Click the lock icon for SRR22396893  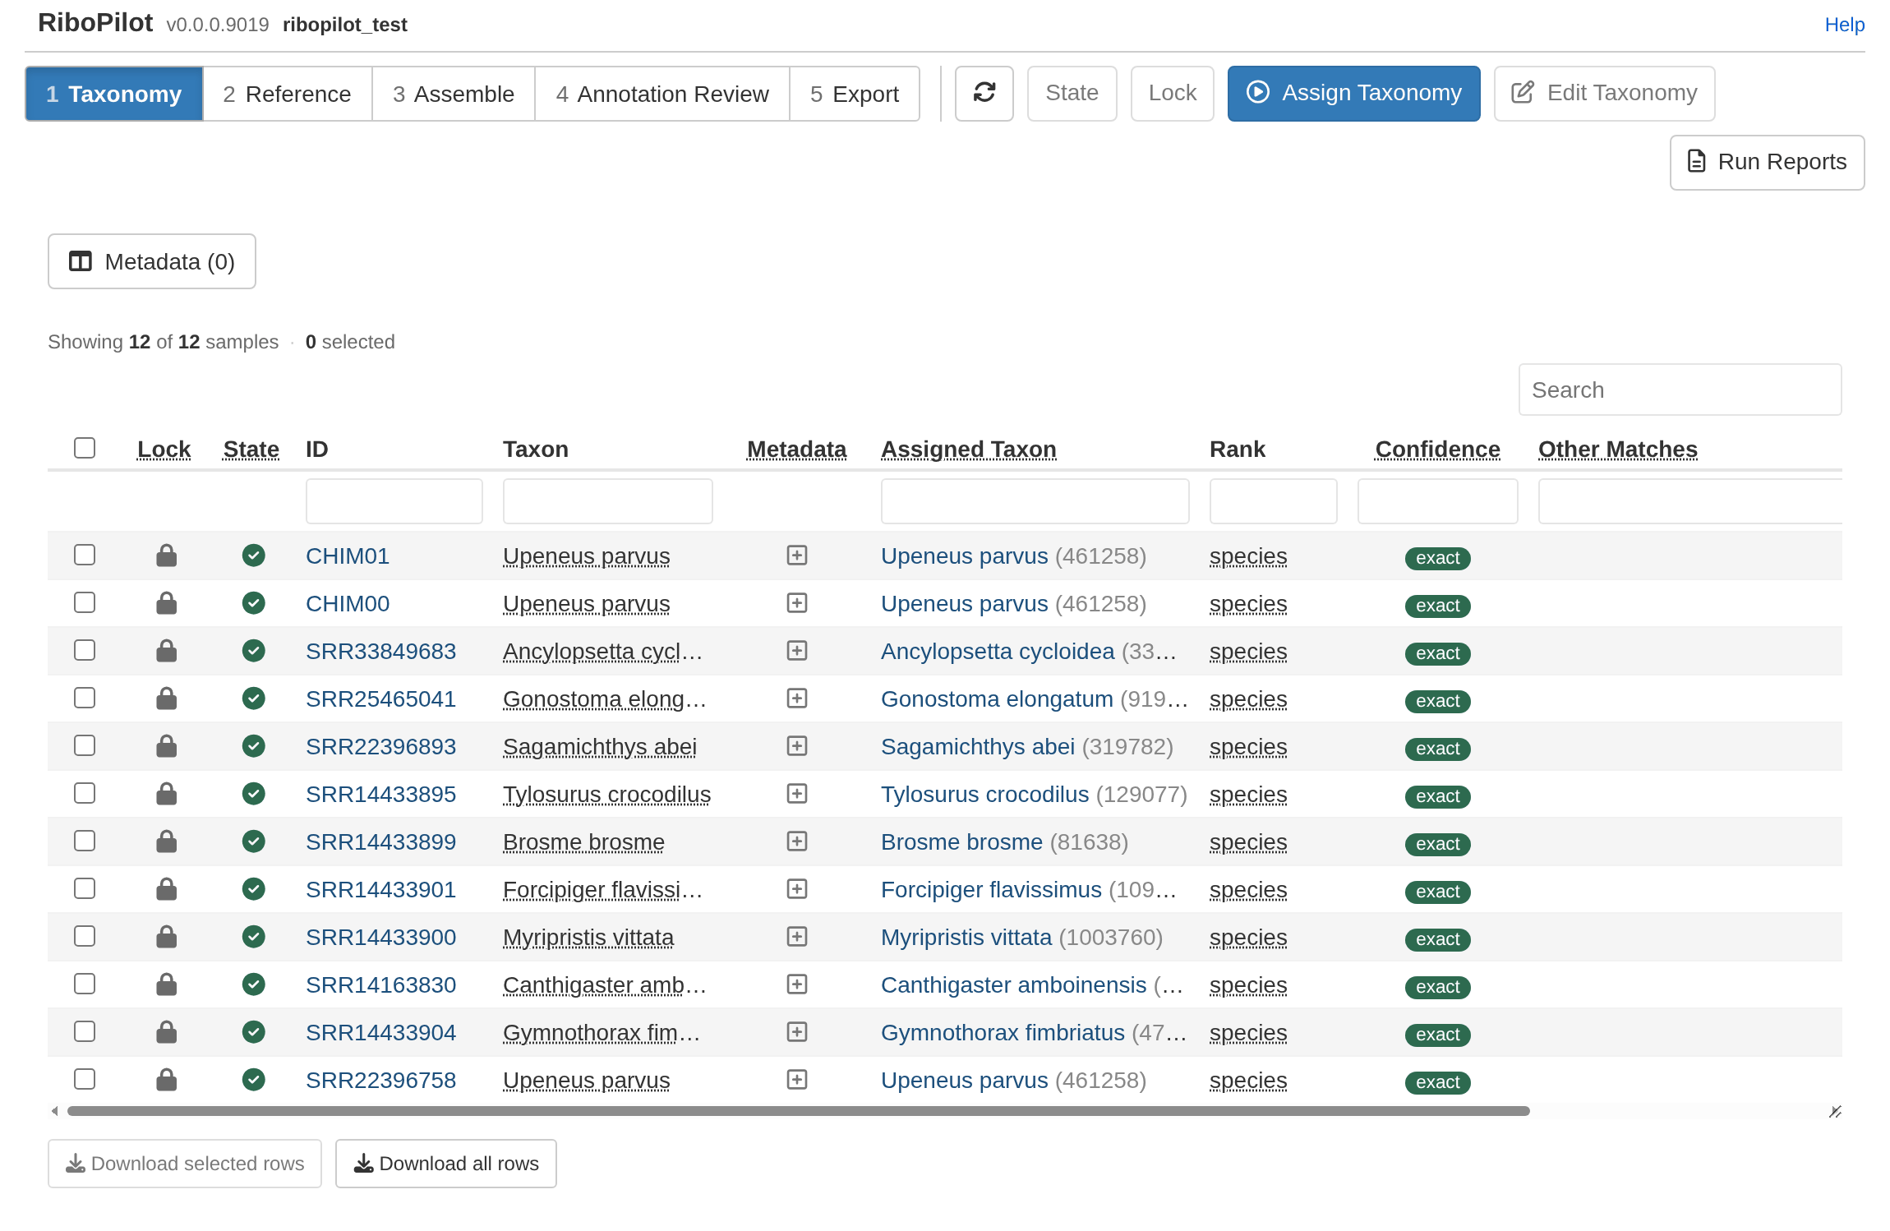click(167, 746)
